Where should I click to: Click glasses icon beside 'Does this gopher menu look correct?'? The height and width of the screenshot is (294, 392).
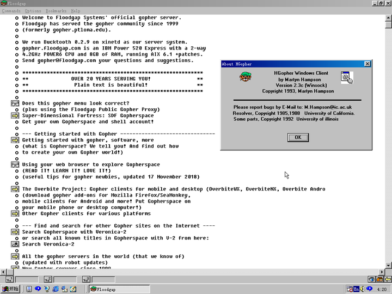tap(15, 103)
